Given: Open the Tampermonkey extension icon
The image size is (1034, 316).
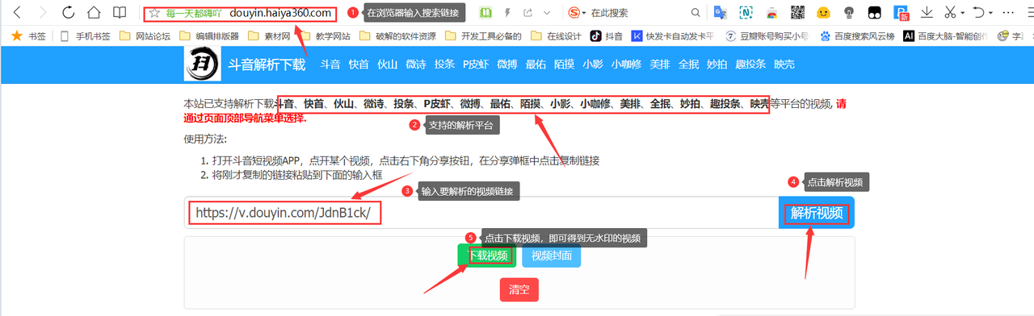Looking at the screenshot, I should [x=874, y=13].
